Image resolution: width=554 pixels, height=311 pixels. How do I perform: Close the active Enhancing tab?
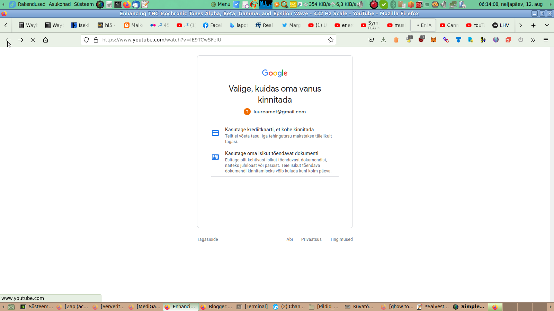point(430,25)
